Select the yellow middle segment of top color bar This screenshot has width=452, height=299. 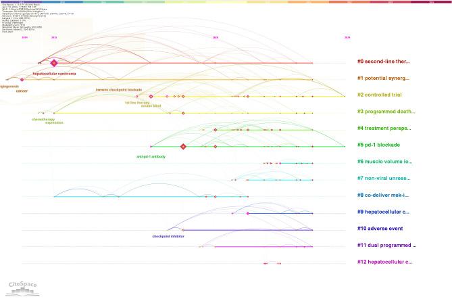tap(226, 2)
